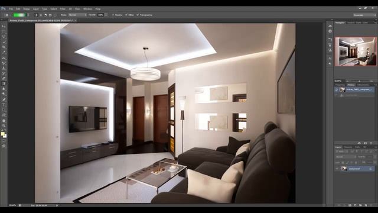This screenshot has width=378, height=213.
Task: Open the Opacity slider dropdown arrow
Action: point(106,15)
